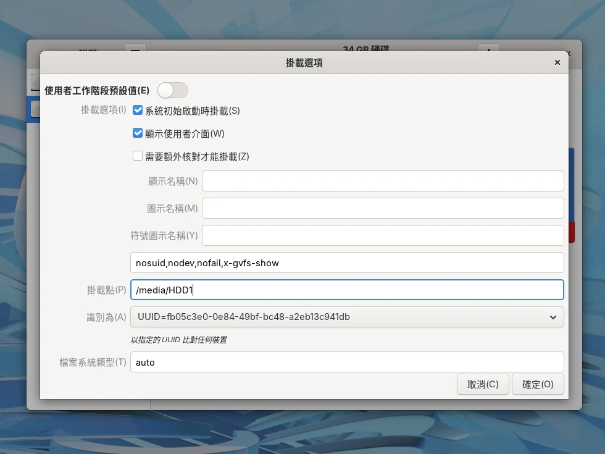The width and height of the screenshot is (605, 454).
Task: Uncheck 顯示使用者介面 checkbox
Action: coord(138,133)
